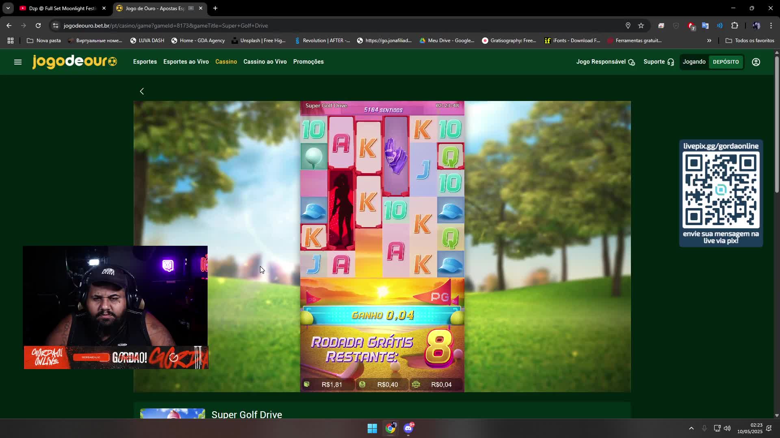Click the browser forward button
The width and height of the screenshot is (780, 438).
[x=24, y=26]
